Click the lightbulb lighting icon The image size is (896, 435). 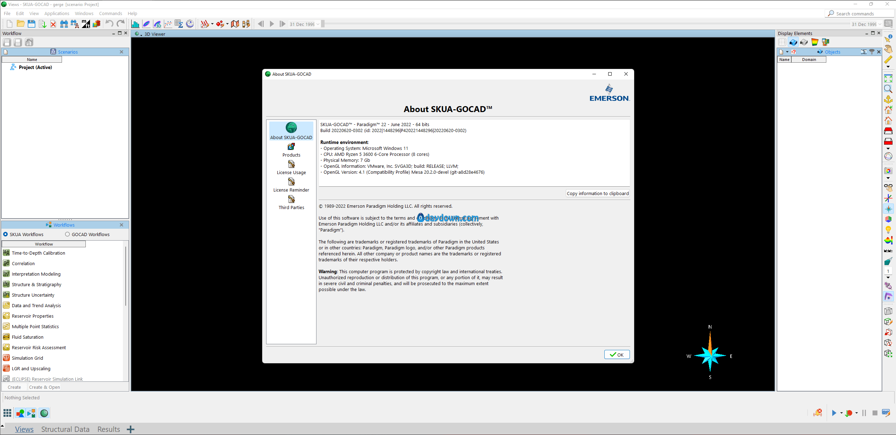[x=888, y=230]
